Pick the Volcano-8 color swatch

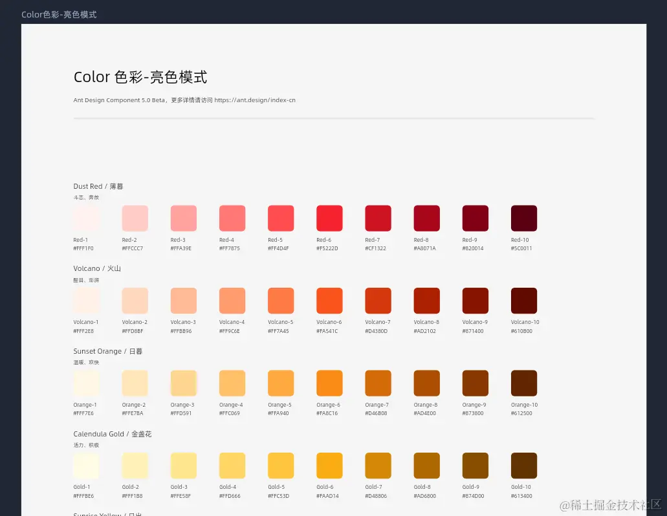point(426,301)
